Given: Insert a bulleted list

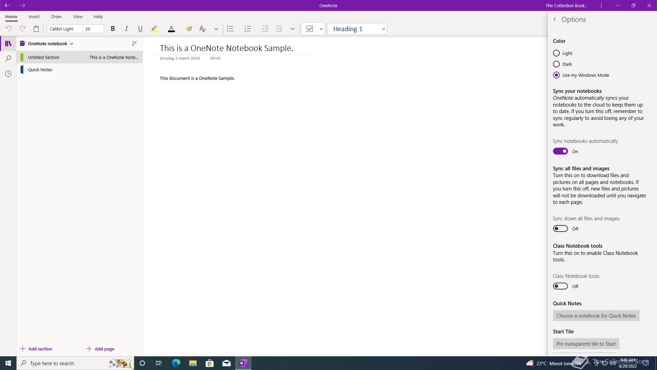Looking at the screenshot, I should [230, 29].
